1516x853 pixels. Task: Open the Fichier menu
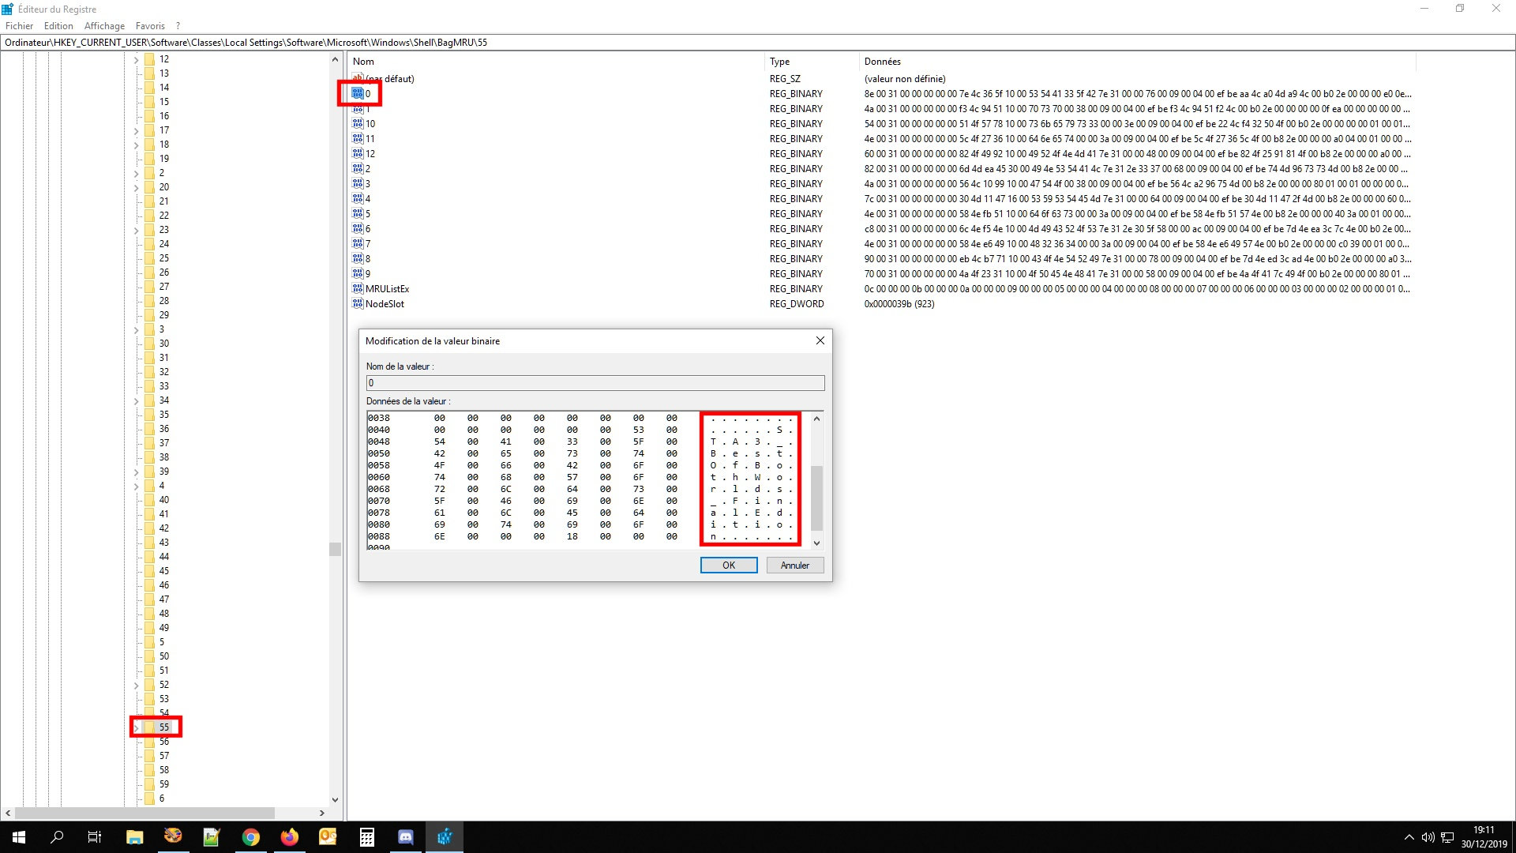pos(19,26)
